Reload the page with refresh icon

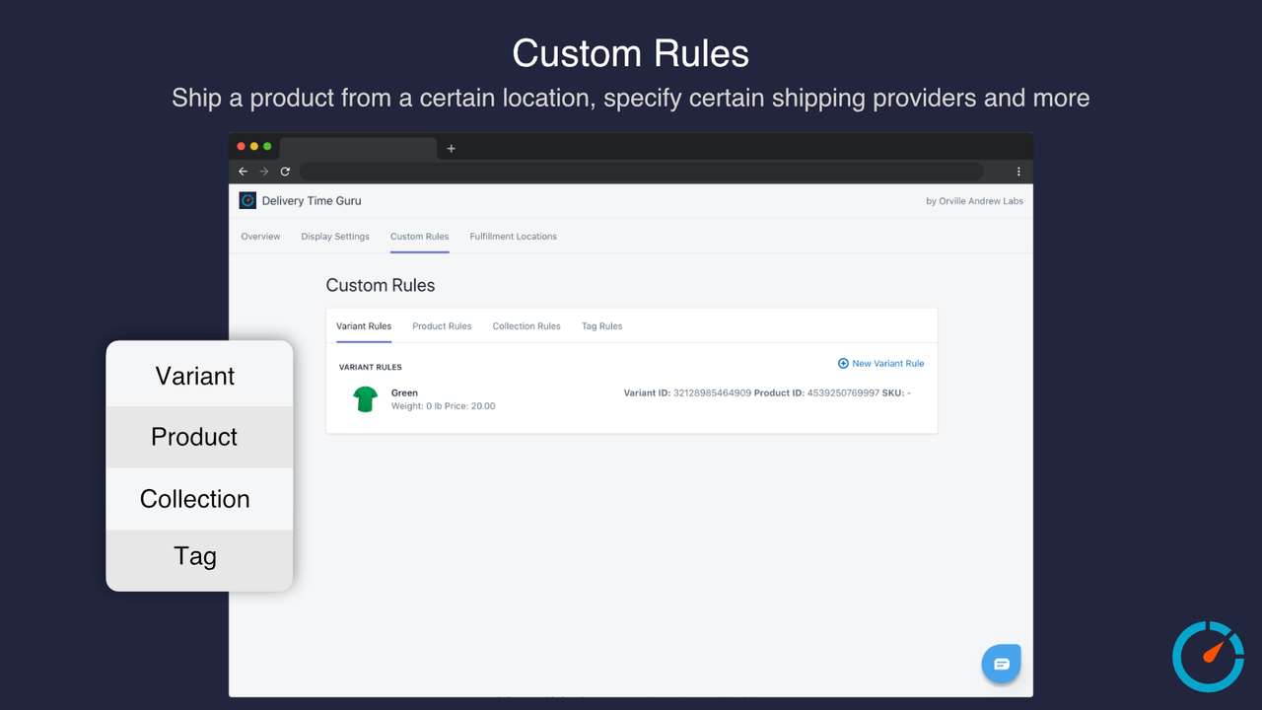point(285,172)
